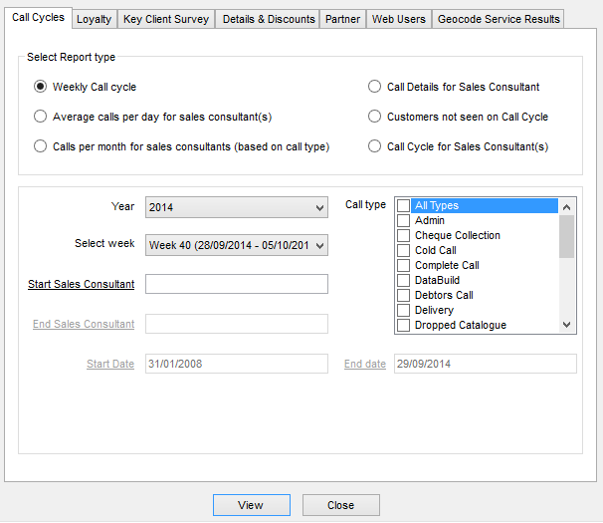Select Average calls per day radio button

point(41,117)
